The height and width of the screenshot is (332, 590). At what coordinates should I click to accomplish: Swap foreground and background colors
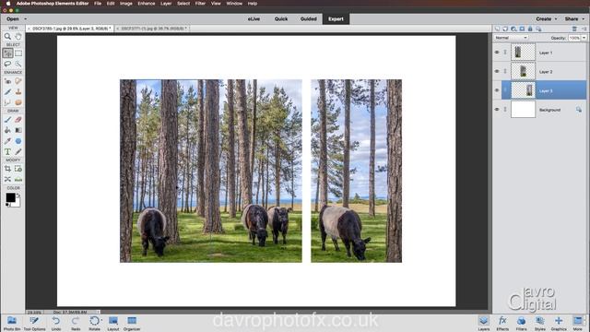tap(18, 196)
